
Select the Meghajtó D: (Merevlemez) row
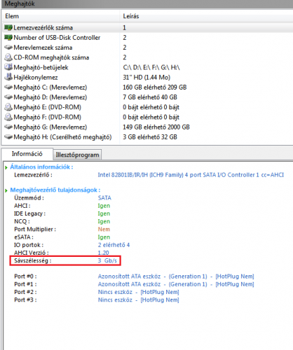click(x=147, y=97)
